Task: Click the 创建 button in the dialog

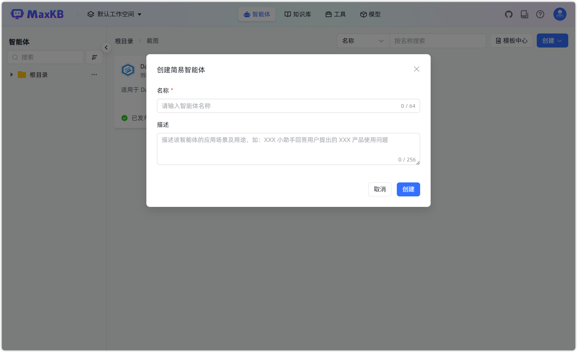Action: point(408,189)
